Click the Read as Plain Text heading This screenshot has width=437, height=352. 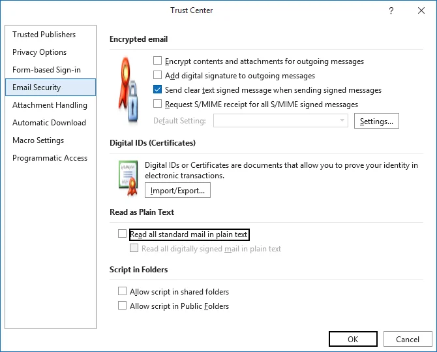[142, 212]
